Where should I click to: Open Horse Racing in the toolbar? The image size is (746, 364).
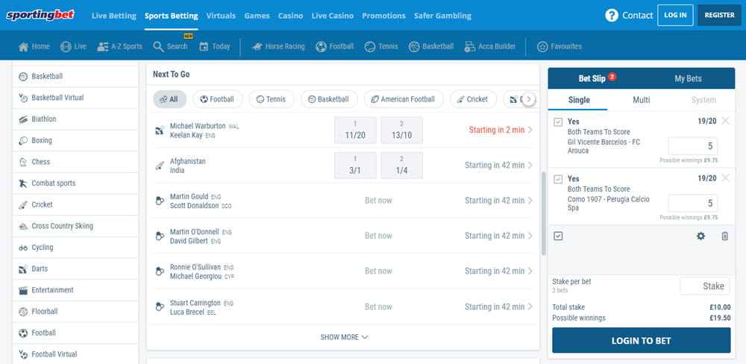pyautogui.click(x=278, y=46)
